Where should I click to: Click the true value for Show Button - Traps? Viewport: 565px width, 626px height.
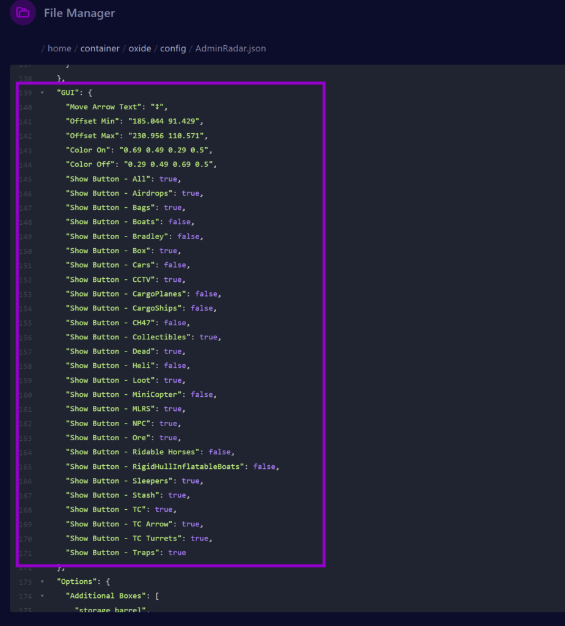(177, 553)
